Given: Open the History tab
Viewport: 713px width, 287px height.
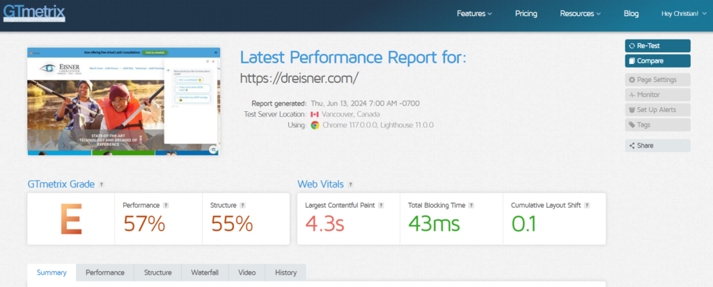Looking at the screenshot, I should coord(285,272).
